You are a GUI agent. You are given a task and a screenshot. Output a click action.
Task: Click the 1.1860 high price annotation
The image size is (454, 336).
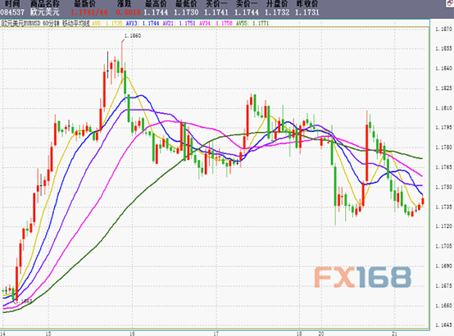click(133, 35)
